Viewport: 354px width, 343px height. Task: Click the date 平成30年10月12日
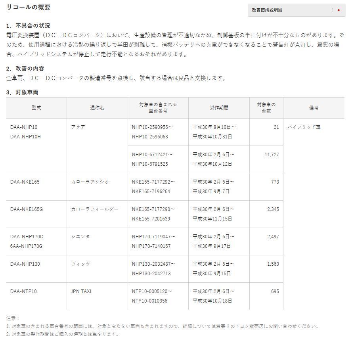(212, 164)
